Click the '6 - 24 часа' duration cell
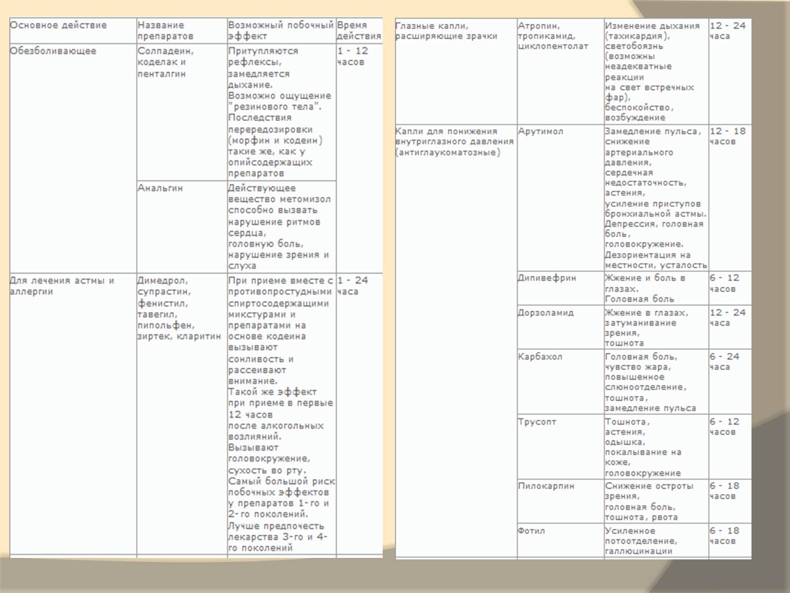This screenshot has width=790, height=593. click(730, 382)
